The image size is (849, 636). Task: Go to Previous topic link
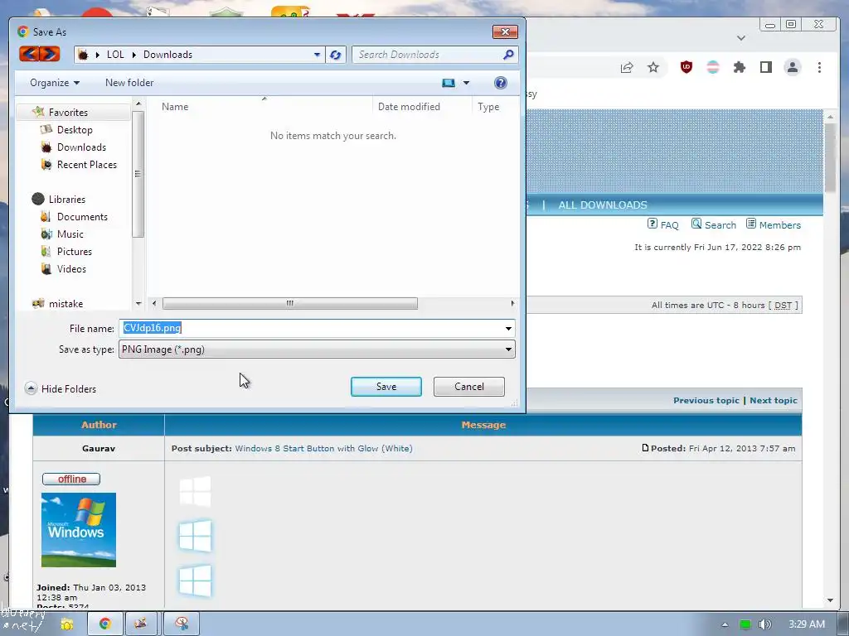tap(706, 400)
